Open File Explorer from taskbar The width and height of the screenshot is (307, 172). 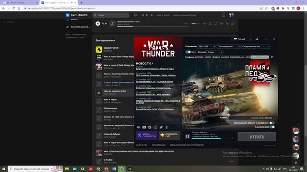pyautogui.click(x=67, y=169)
